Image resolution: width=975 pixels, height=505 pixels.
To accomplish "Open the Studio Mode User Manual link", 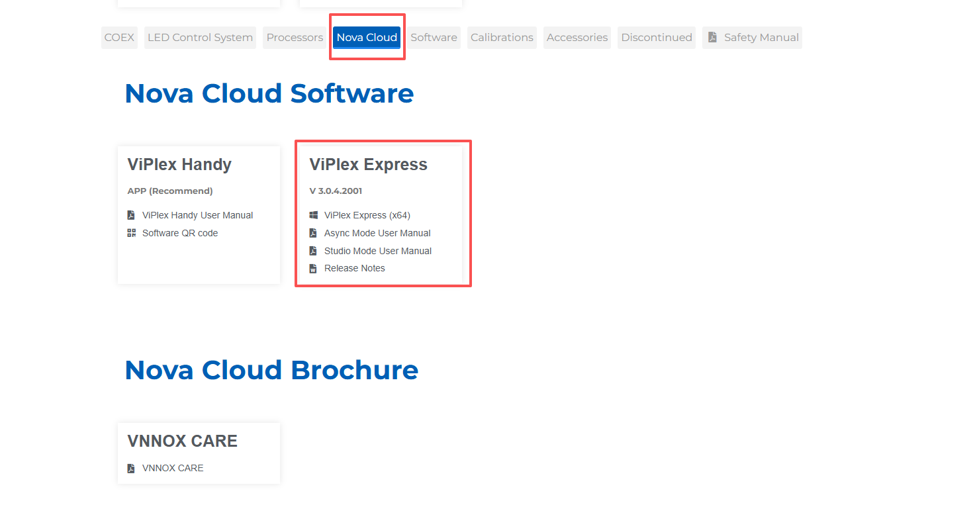I will [x=378, y=251].
